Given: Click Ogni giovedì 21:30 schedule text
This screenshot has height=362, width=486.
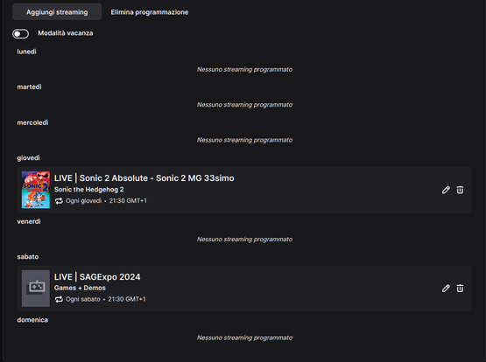Looking at the screenshot, I should (106, 201).
